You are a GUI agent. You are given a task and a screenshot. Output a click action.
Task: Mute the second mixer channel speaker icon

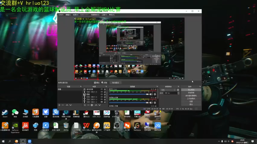tap(151, 103)
